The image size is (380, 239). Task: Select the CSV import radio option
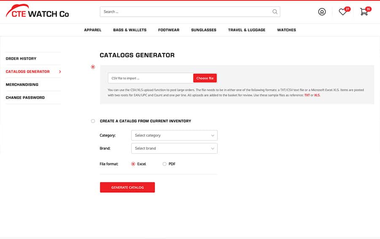(93, 67)
